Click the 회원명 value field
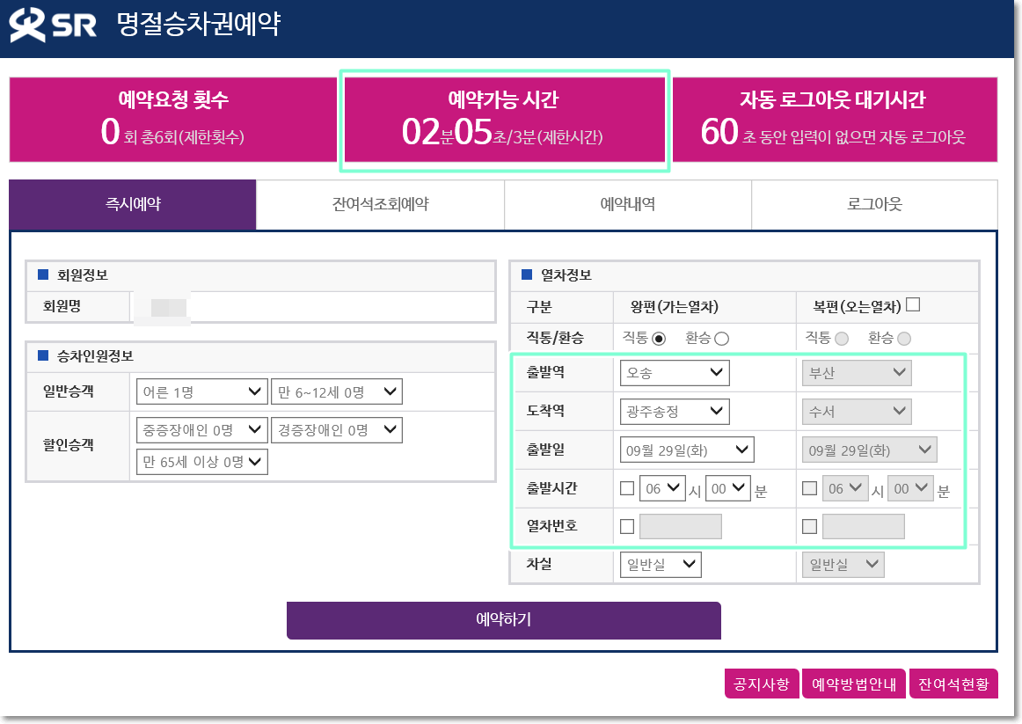The width and height of the screenshot is (1022, 724). click(313, 306)
